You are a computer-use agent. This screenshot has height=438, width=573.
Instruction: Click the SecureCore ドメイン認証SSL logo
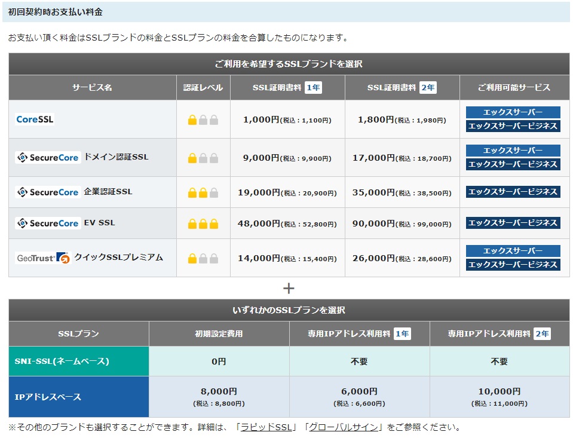(x=48, y=157)
